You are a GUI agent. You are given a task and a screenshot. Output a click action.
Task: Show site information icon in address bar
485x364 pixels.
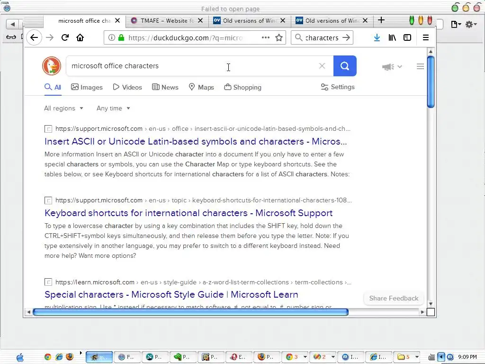pos(112,38)
